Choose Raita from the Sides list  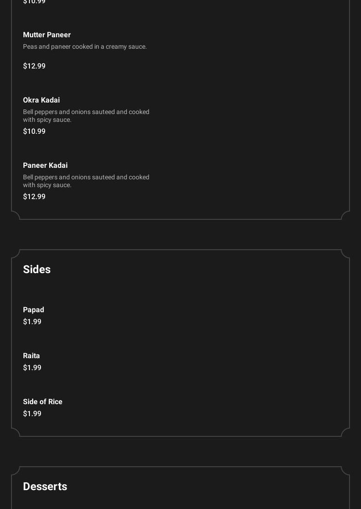(x=31, y=356)
